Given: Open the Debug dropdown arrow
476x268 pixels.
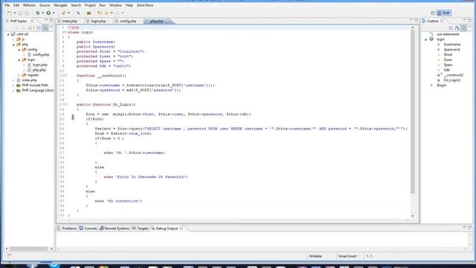Looking at the screenshot, I should pos(42,13).
